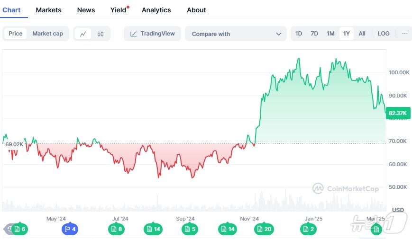Select the 7D time range
The width and height of the screenshot is (412, 239).
[x=314, y=34]
